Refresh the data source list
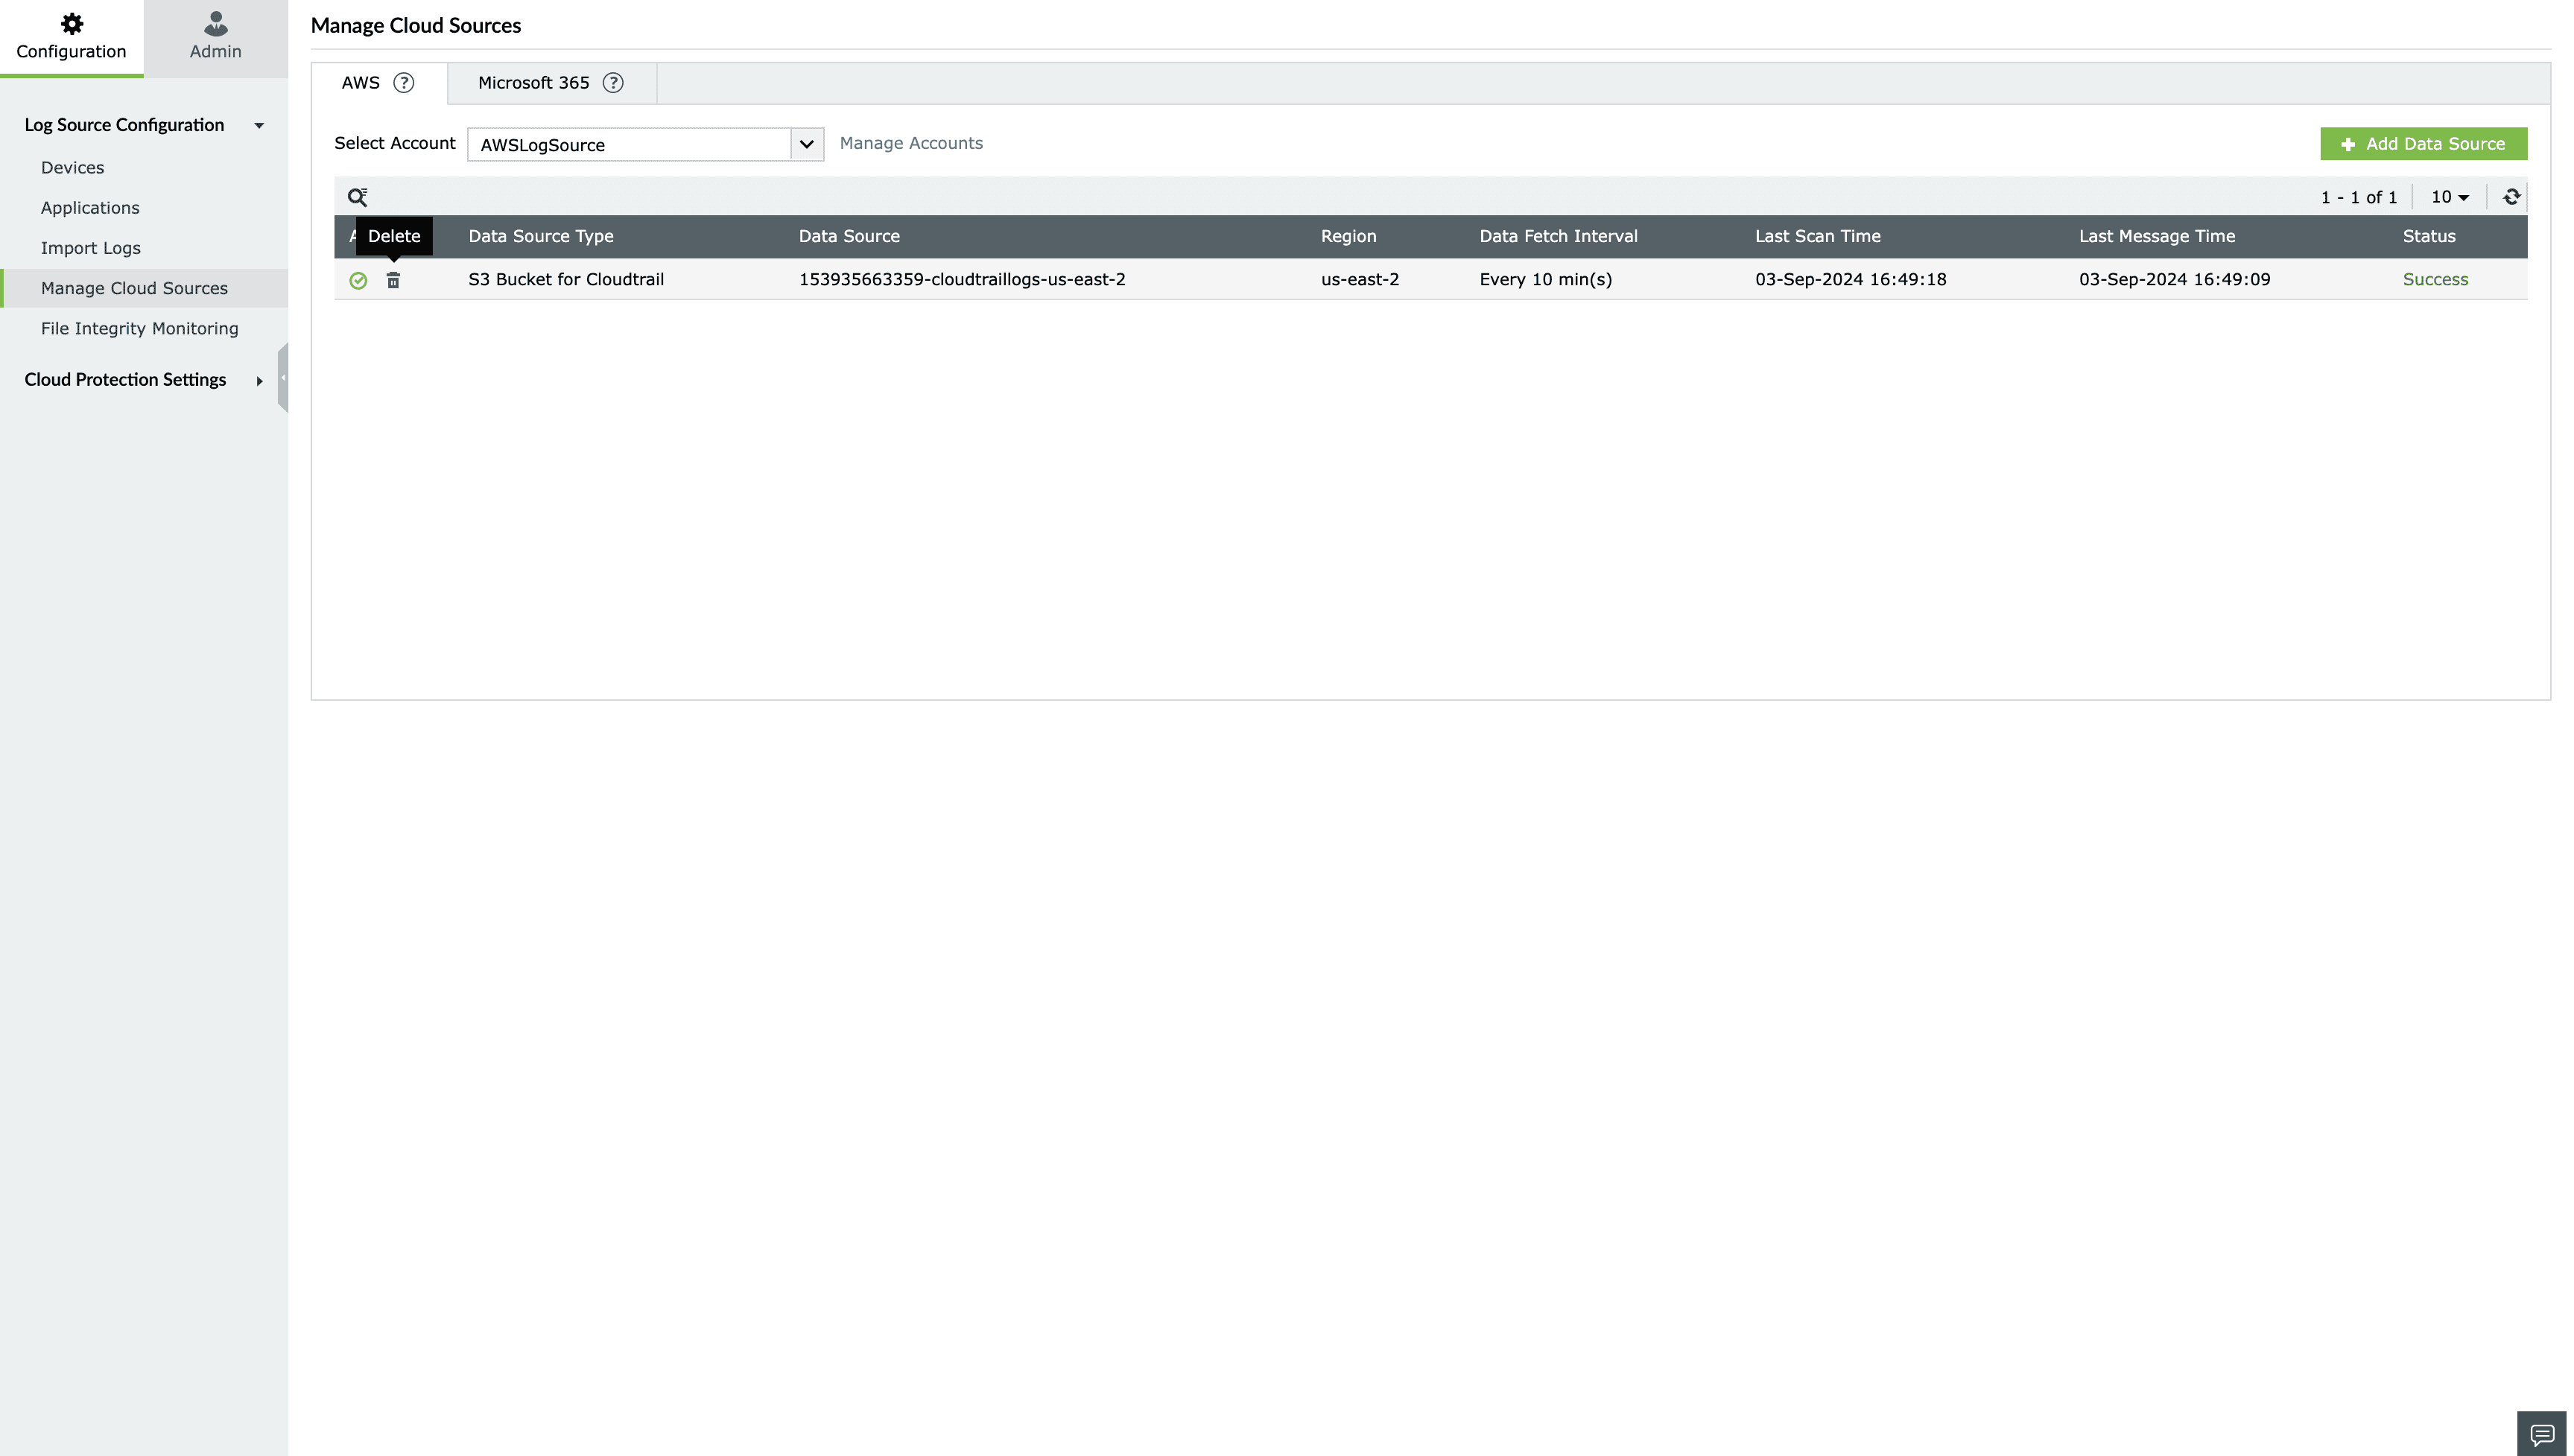2574x1456 pixels. (x=2511, y=197)
